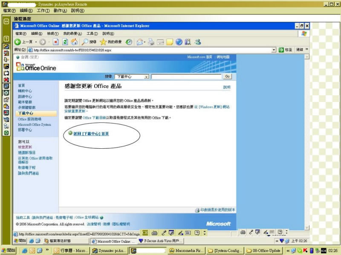The height and width of the screenshot is (255, 341).
Task: Open the Back button history dropdown arrow
Action: (36, 42)
